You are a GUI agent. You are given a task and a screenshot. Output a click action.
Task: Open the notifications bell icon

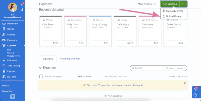click(x=22, y=5)
